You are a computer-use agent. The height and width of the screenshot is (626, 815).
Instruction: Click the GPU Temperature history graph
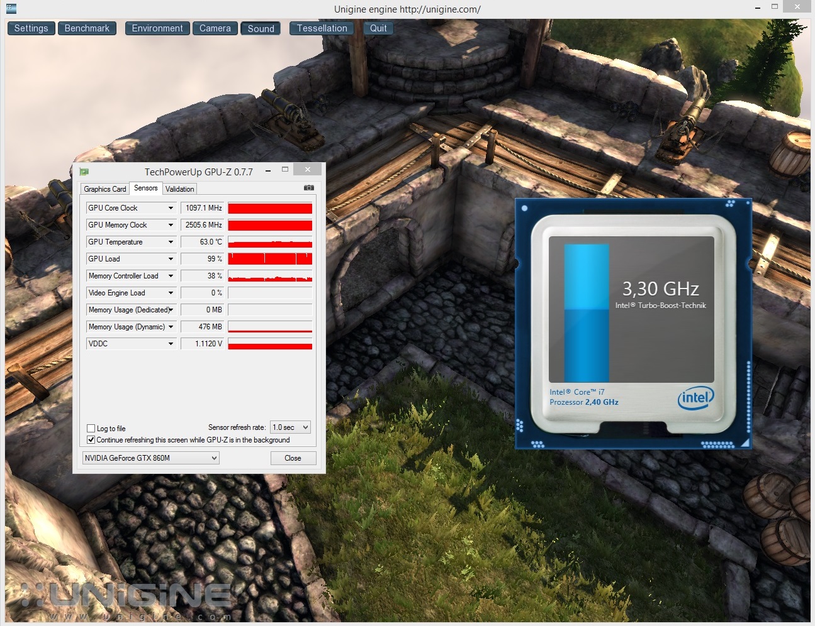pos(270,242)
